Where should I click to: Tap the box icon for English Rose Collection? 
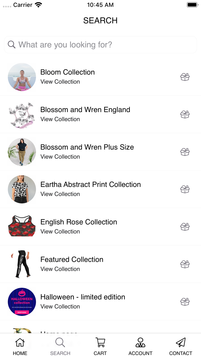coord(185,227)
